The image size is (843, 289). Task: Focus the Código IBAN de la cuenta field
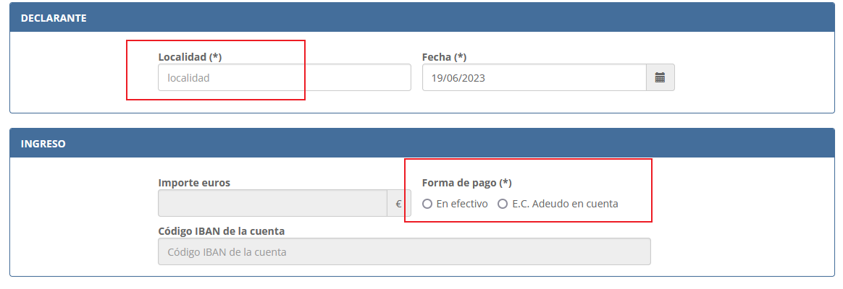(x=404, y=252)
